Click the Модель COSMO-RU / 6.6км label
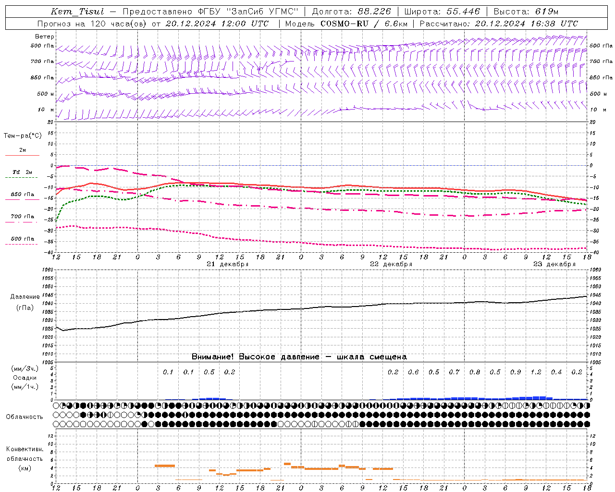The width and height of the screenshot is (615, 492). point(346,24)
